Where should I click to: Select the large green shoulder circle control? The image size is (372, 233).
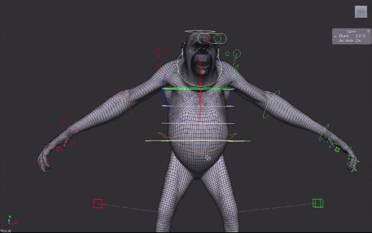[237, 54]
